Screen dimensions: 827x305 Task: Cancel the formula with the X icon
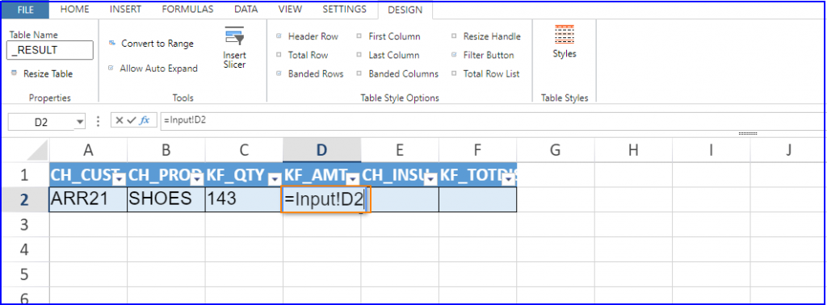pyautogui.click(x=120, y=121)
